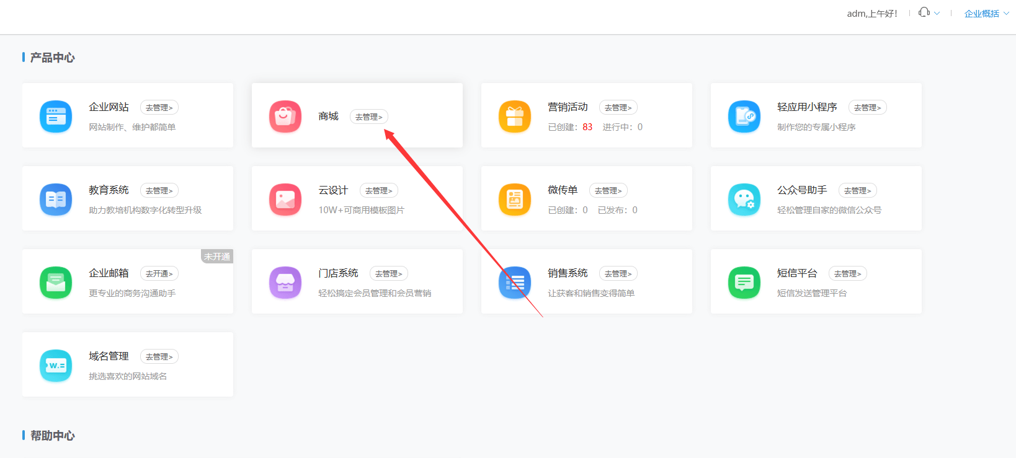The height and width of the screenshot is (458, 1016).
Task: Click the 商城 title text
Action: [x=328, y=117]
